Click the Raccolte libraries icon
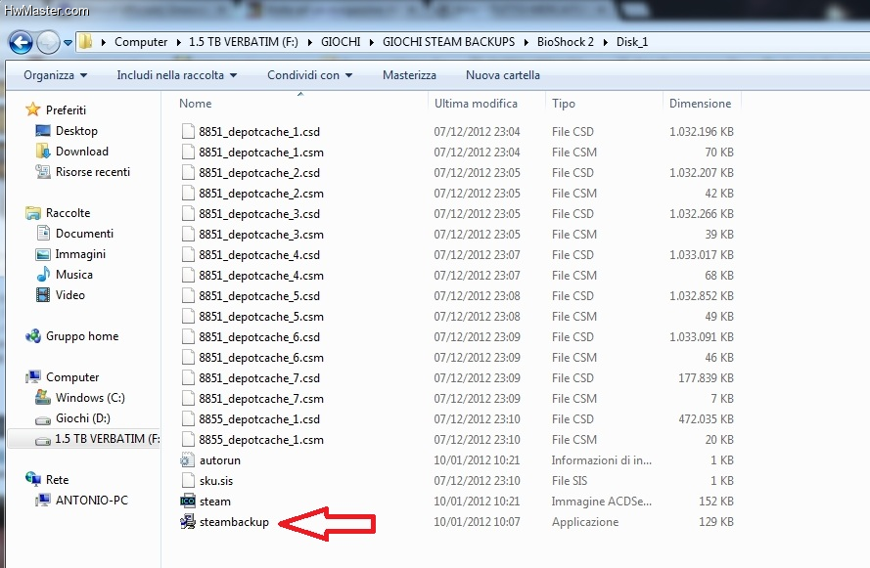The width and height of the screenshot is (870, 568). click(33, 213)
